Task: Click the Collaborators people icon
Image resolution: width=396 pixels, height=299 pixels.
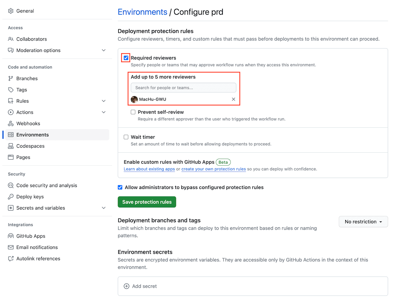Action: point(11,39)
